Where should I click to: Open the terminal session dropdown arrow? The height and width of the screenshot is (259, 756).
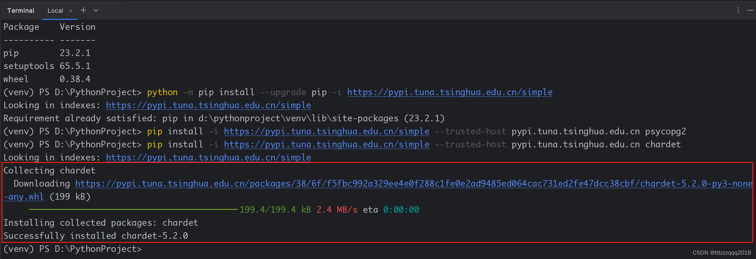(x=96, y=10)
